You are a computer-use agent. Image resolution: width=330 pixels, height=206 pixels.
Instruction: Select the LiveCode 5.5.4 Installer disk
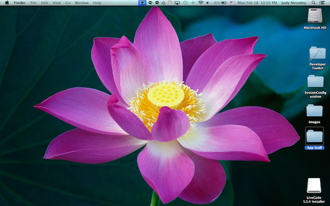coord(314,185)
